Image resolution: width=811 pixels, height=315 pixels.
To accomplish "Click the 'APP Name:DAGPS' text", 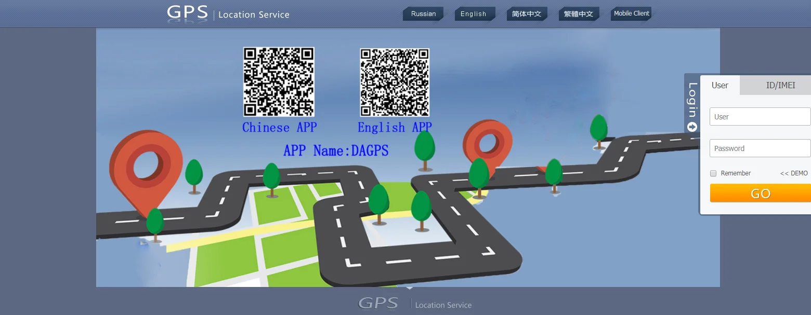I will tap(336, 150).
